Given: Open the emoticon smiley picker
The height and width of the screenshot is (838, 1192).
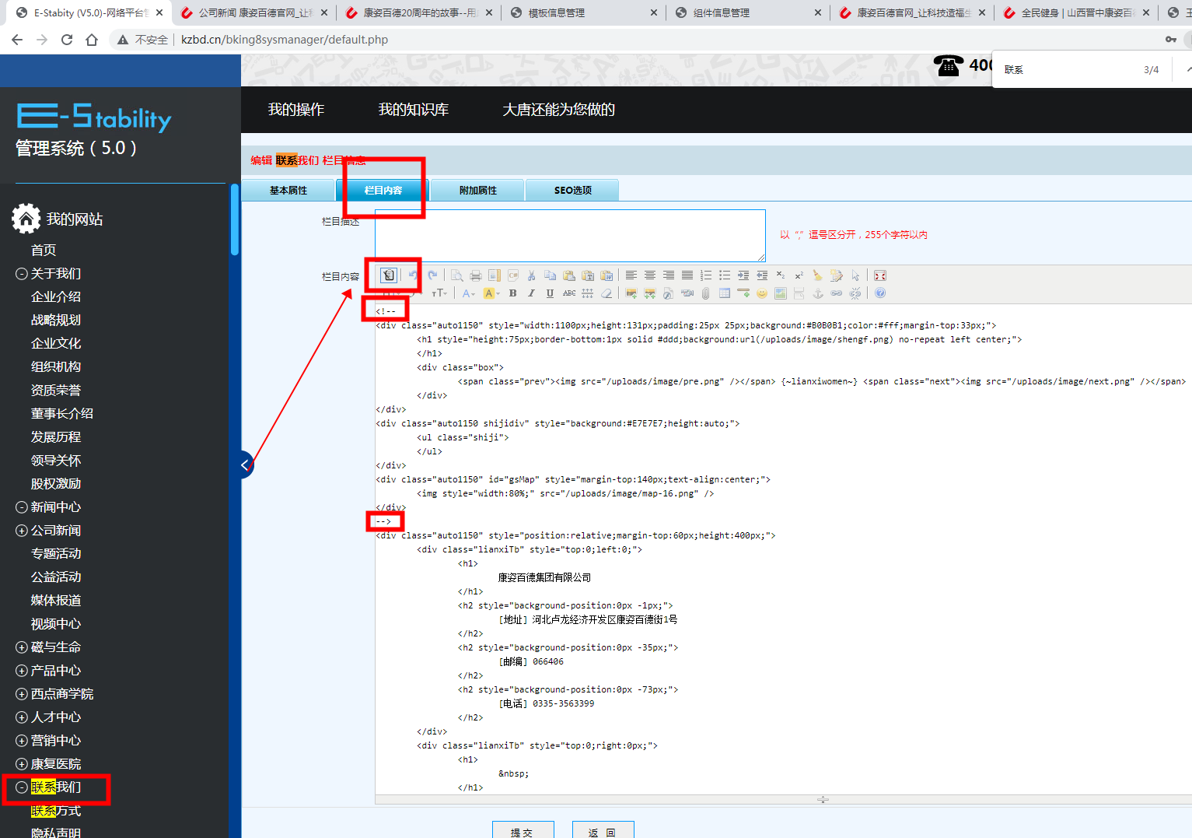Looking at the screenshot, I should [x=762, y=293].
